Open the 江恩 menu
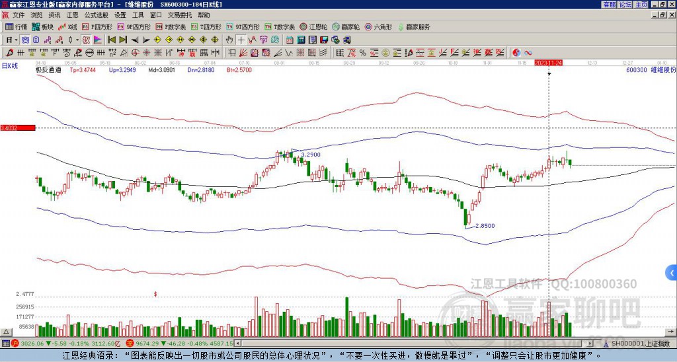 point(72,15)
